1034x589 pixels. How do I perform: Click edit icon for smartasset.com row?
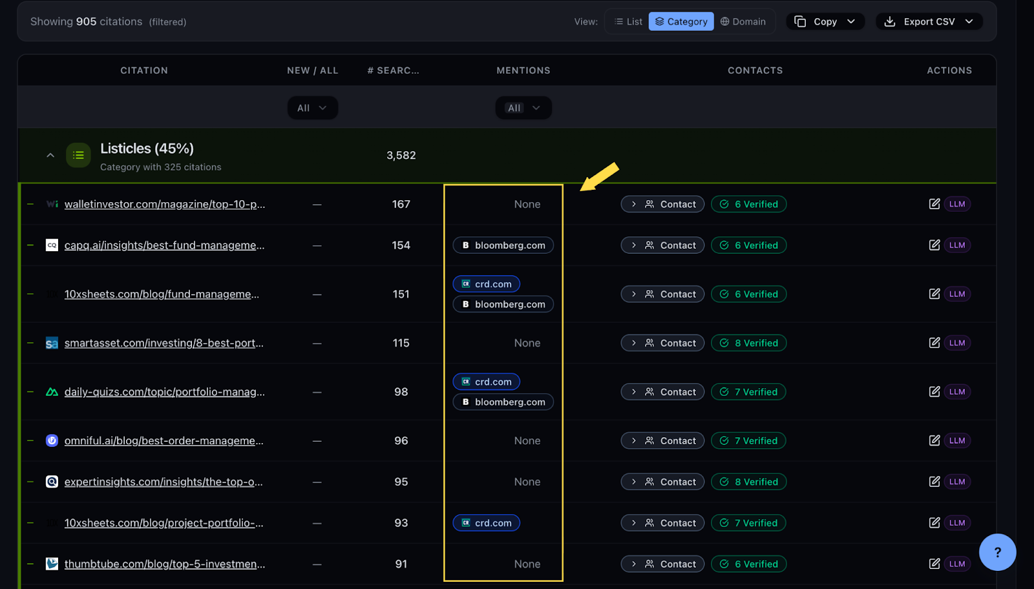point(934,343)
